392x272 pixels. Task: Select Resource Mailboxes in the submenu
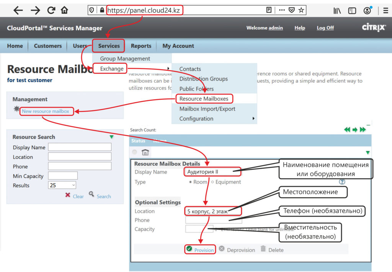click(204, 99)
